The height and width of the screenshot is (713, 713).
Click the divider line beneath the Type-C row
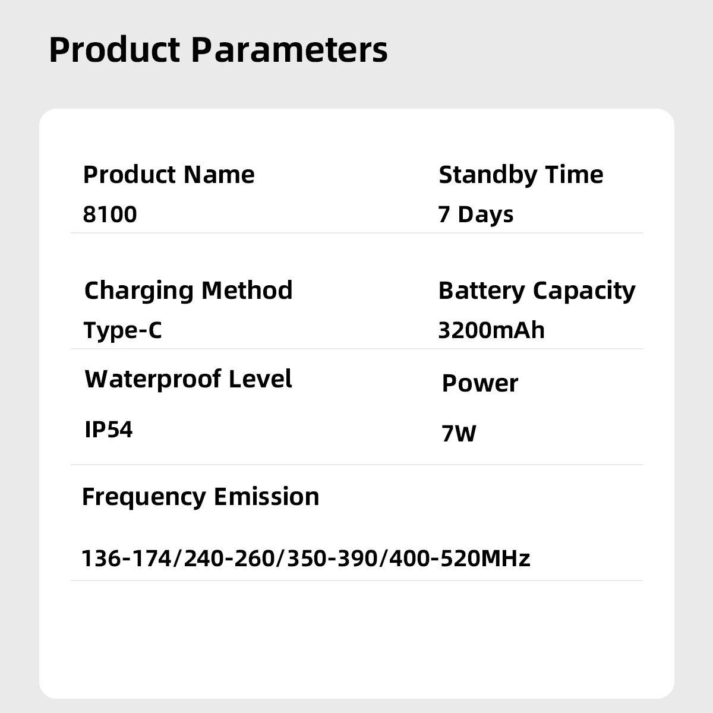point(356,349)
